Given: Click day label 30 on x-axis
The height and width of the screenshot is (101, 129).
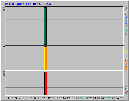Looking at the screenshot, I should click(x=117, y=98).
